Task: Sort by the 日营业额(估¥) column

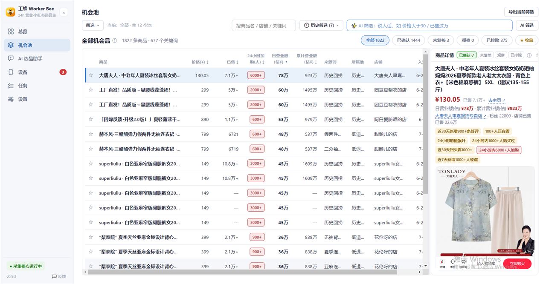Action: [280, 59]
